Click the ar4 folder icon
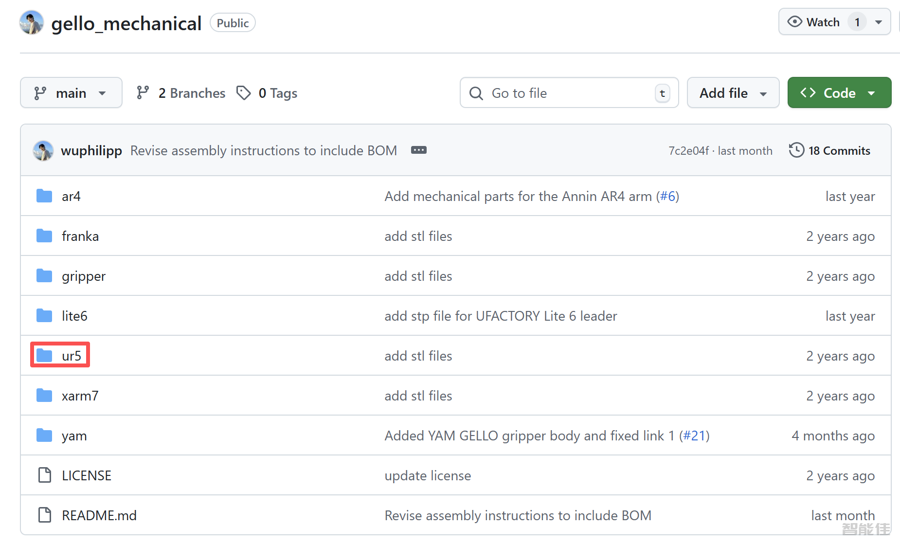This screenshot has width=900, height=545. [44, 196]
